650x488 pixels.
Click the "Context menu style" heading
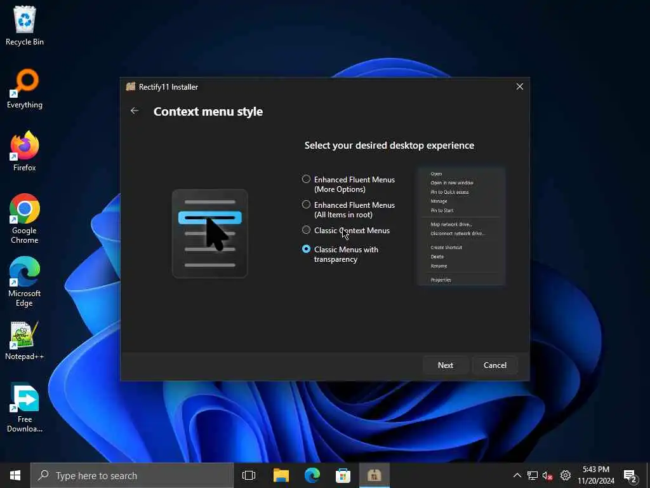tap(208, 112)
